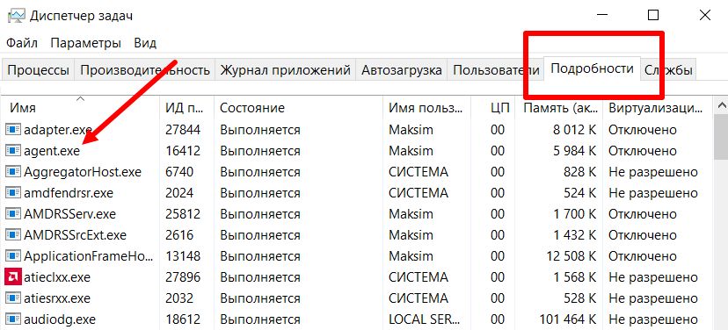Sort by the ИД процесса column header

coord(186,108)
